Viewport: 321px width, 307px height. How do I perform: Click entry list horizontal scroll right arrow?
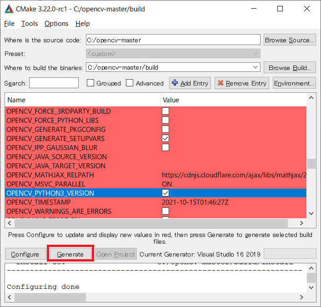[301, 223]
